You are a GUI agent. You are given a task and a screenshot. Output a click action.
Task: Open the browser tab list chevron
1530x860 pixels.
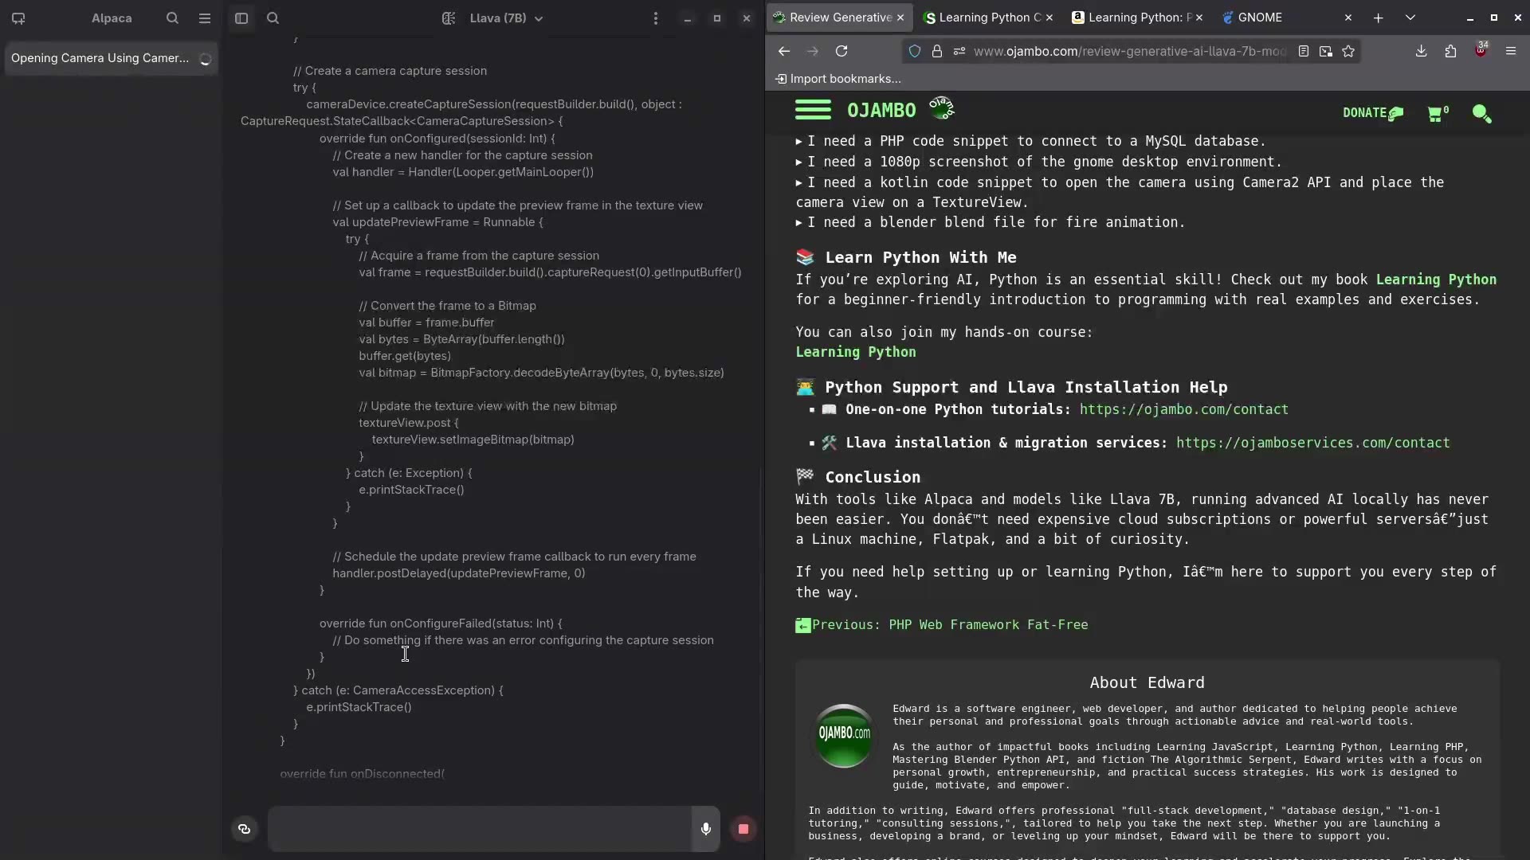coord(1410,17)
